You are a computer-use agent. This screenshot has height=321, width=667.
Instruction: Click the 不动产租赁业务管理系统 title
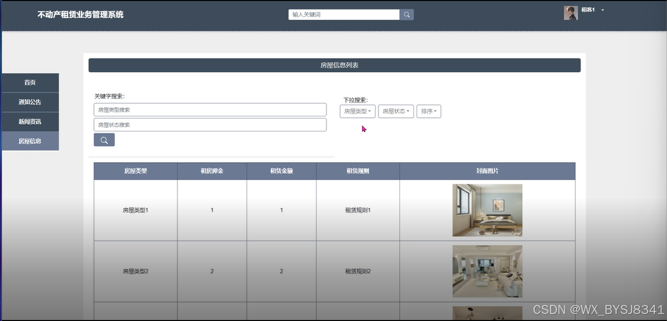coord(80,14)
